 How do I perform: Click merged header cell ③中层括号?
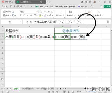[71, 31]
